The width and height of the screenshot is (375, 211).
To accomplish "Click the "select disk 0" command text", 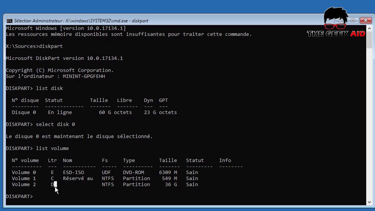I will tap(55, 124).
